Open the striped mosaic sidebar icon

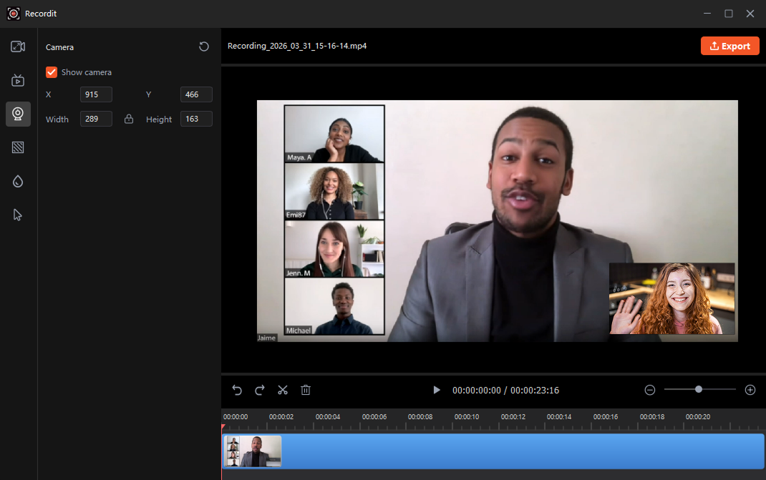tap(18, 148)
